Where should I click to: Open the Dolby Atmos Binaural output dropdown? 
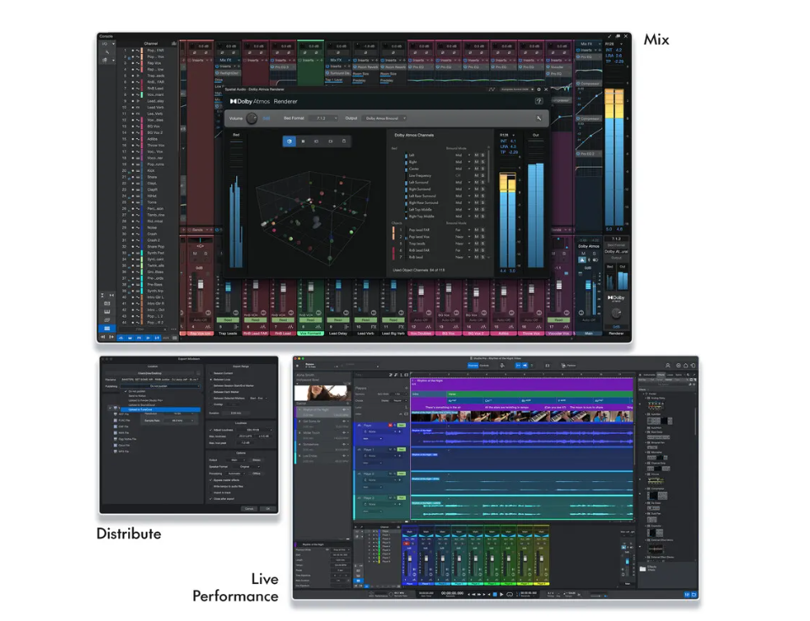coord(386,119)
